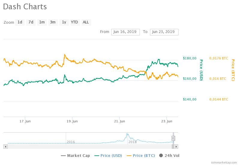This screenshot has height=165, width=240.
Task: Click the $140,00 axis value
Action: (x=190, y=99)
